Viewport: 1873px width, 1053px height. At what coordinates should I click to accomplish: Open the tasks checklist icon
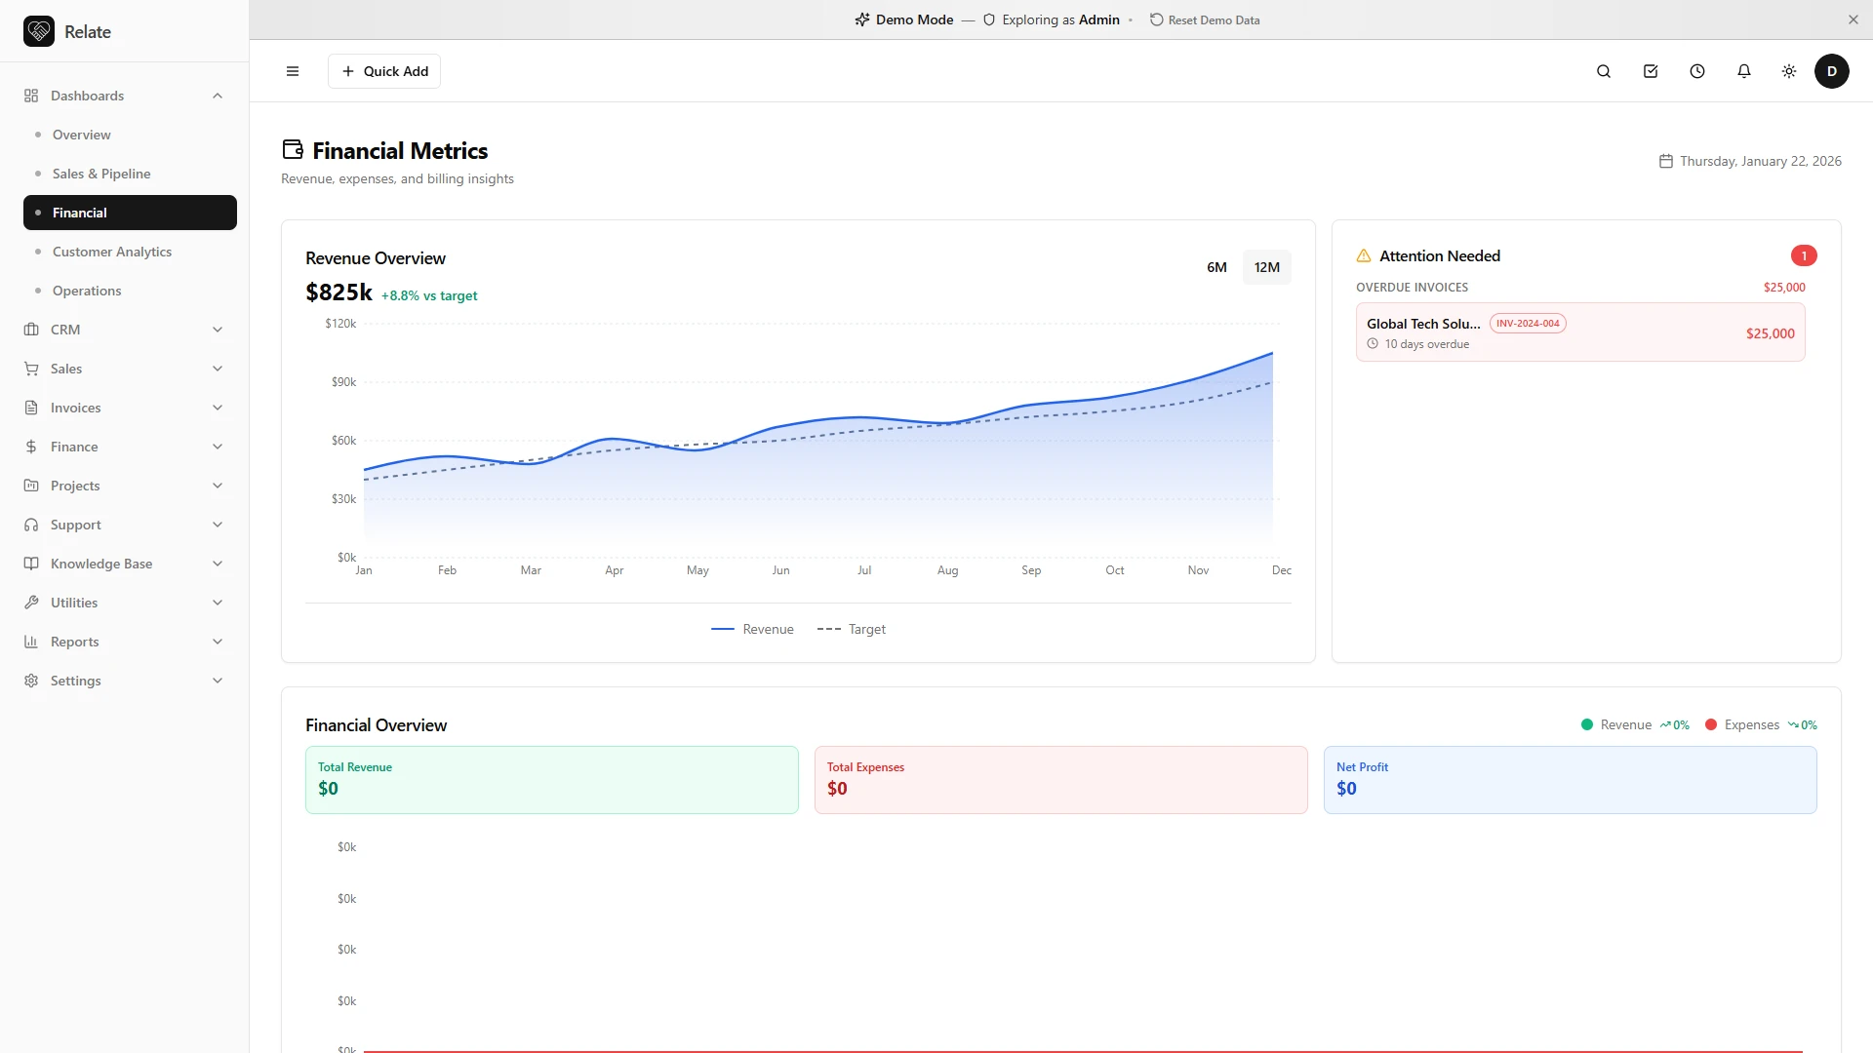coord(1651,71)
